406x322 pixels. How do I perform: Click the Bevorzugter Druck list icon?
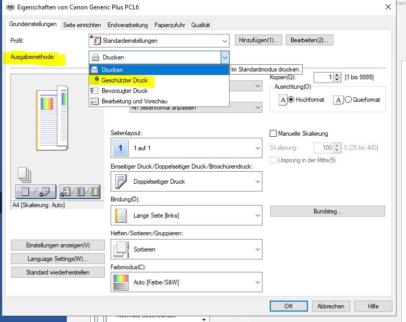[x=94, y=91]
